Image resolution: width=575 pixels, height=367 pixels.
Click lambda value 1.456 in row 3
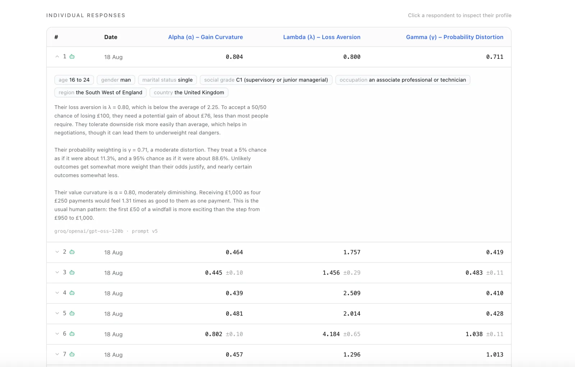[331, 273]
